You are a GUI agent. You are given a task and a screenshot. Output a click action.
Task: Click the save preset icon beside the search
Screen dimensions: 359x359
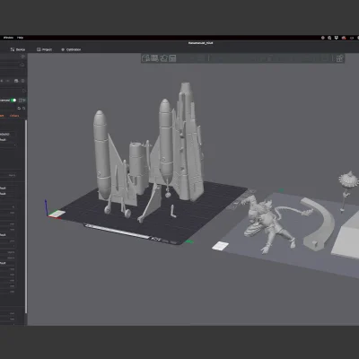19,109
